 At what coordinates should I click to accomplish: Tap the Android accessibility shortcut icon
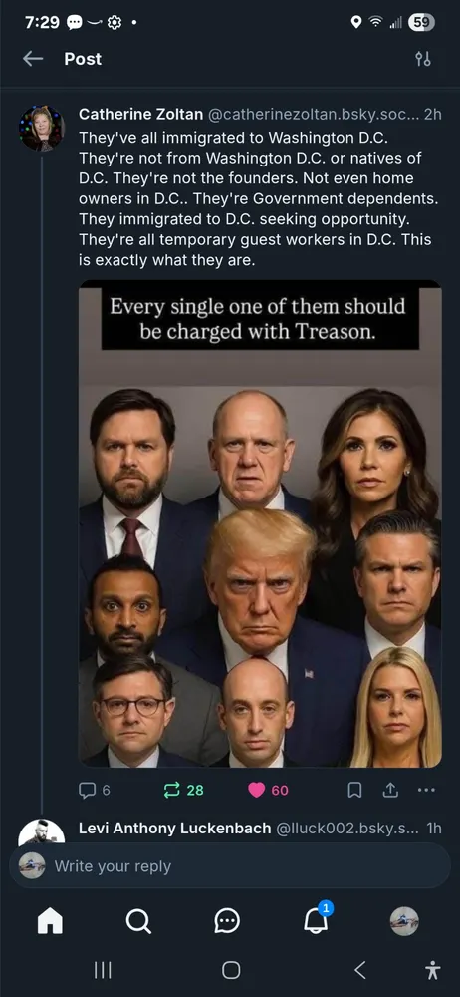tap(433, 970)
